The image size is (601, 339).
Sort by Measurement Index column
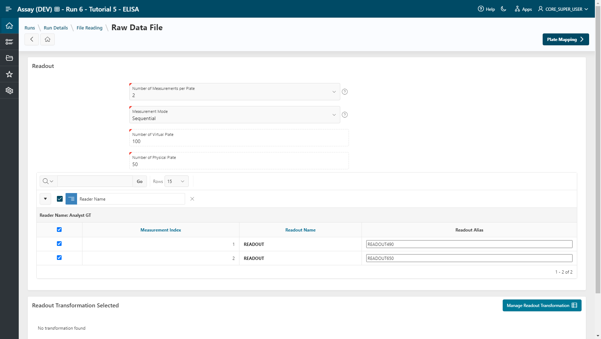pos(161,230)
